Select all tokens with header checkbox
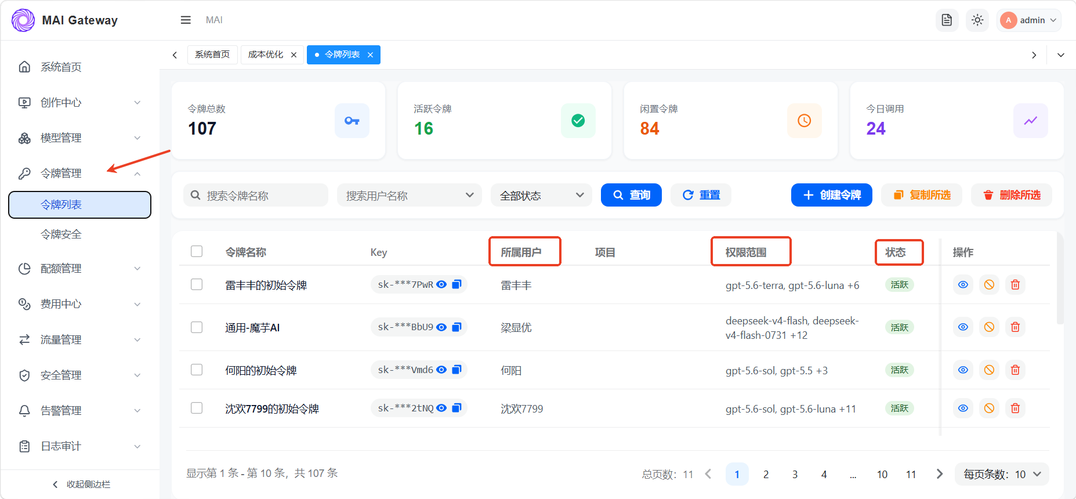This screenshot has width=1076, height=499. [197, 251]
